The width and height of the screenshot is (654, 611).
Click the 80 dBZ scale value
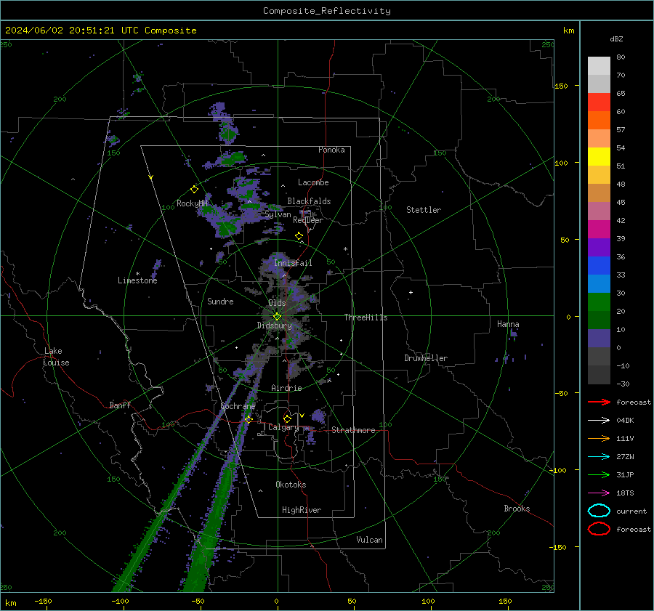point(621,57)
